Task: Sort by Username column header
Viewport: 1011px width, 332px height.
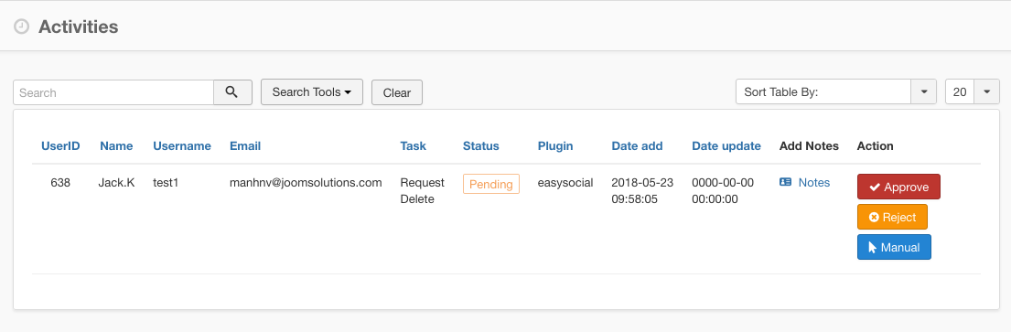Action: [182, 145]
